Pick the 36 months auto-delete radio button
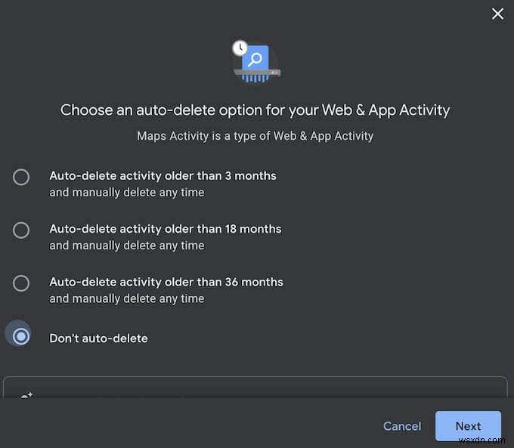Screen dimensions: 514x448 21,283
